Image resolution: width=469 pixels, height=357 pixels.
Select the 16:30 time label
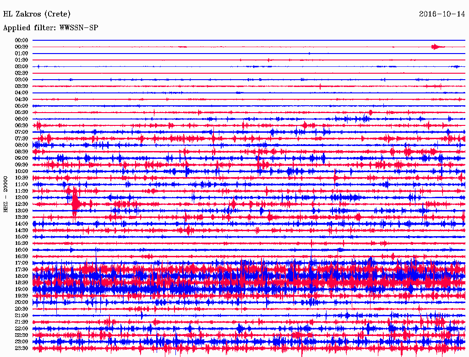click(22, 257)
